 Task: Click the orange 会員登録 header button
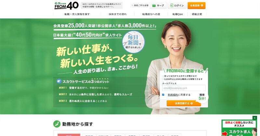(x=197, y=6)
